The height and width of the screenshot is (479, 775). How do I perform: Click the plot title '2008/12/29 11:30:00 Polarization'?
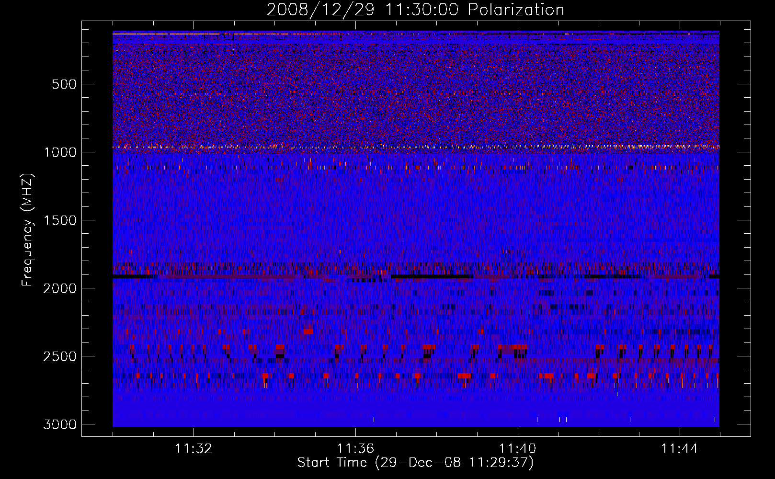[415, 10]
